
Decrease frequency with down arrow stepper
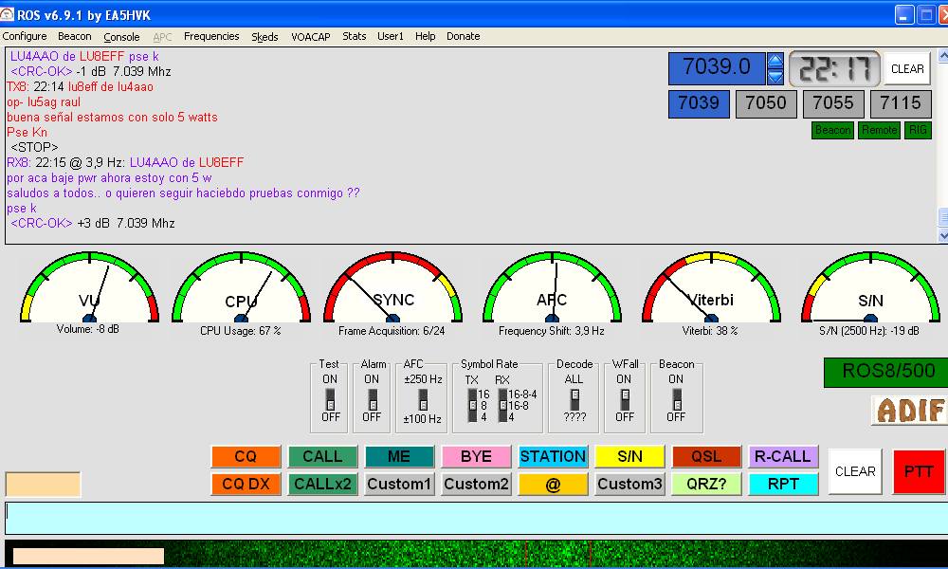775,77
